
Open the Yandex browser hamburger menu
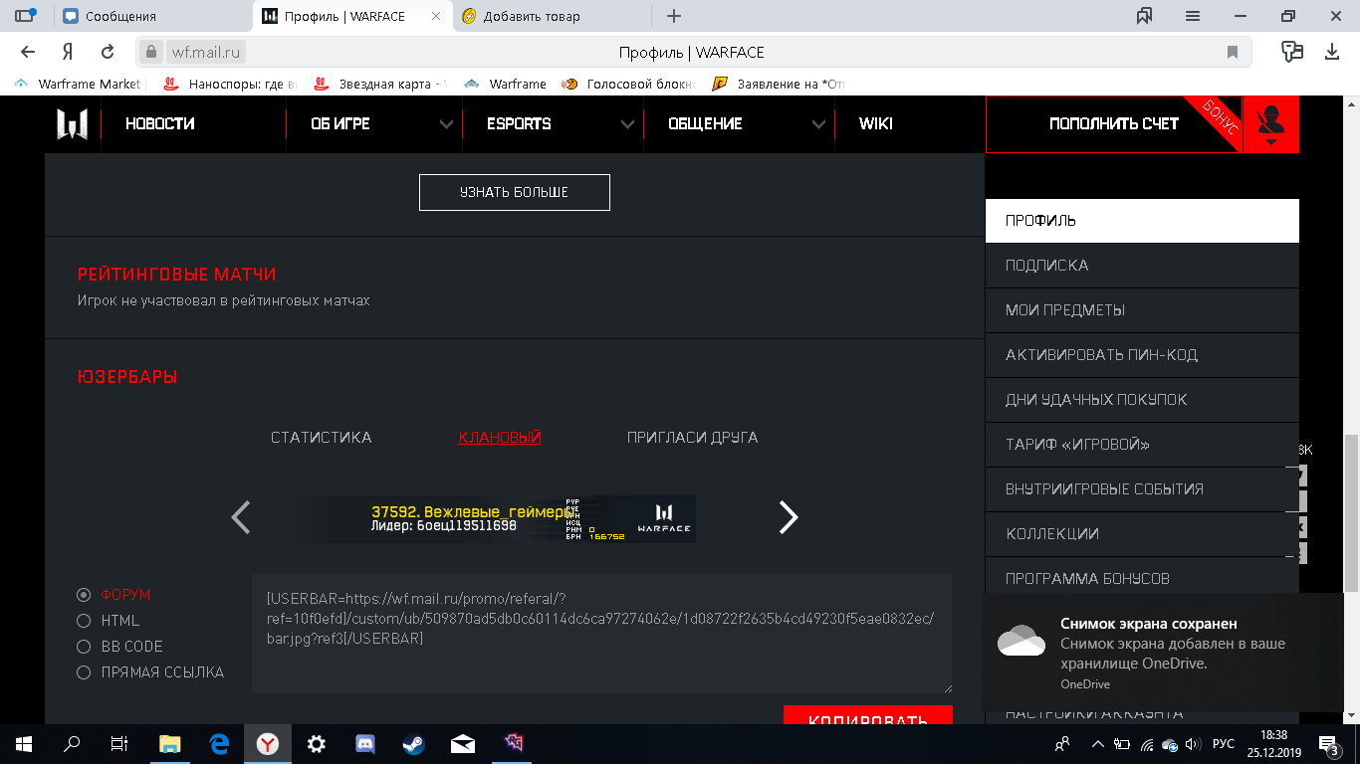tap(1193, 16)
